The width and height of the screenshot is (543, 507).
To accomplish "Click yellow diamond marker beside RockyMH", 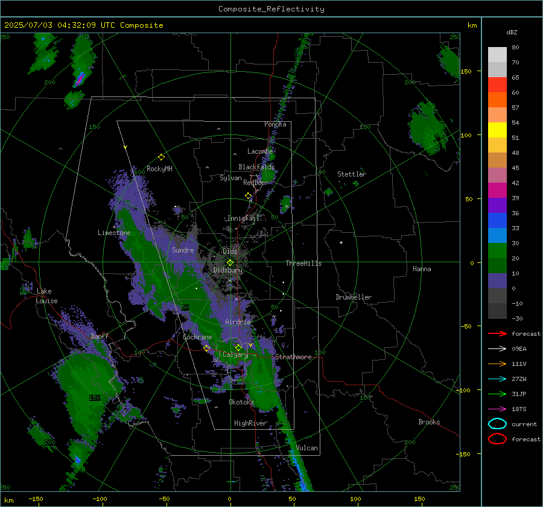I will coord(161,157).
